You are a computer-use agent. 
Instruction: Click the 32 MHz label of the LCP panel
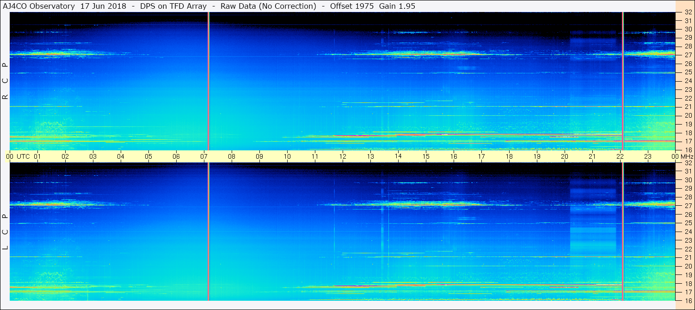pos(688,163)
